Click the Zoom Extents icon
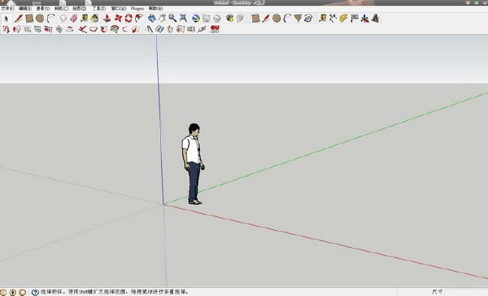 pos(183,19)
